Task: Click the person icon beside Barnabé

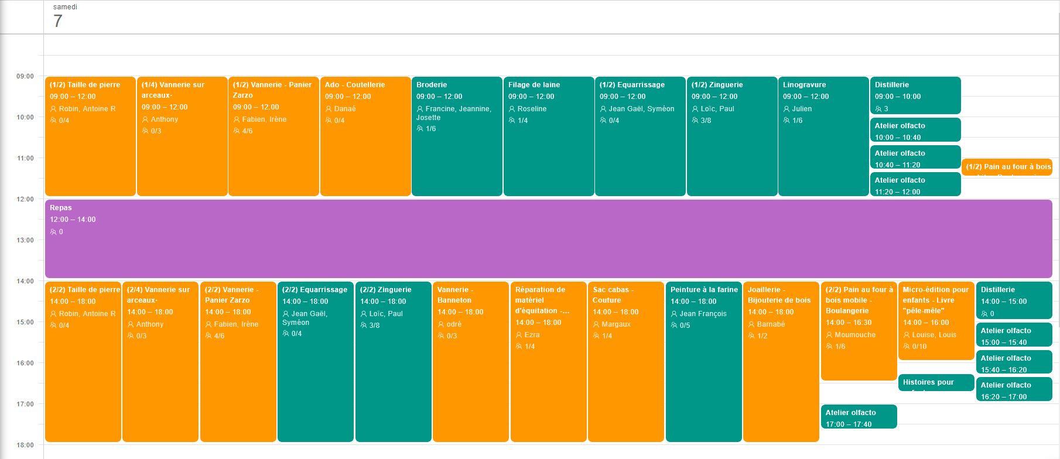Action: tap(751, 324)
